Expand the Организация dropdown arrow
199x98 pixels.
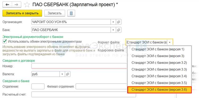113,22
